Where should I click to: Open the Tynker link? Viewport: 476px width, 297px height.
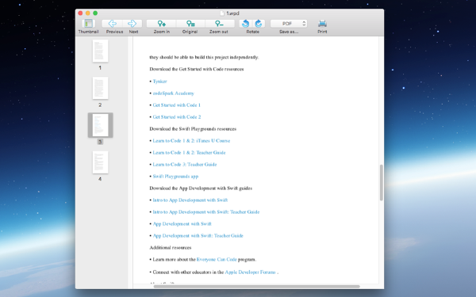(x=159, y=82)
